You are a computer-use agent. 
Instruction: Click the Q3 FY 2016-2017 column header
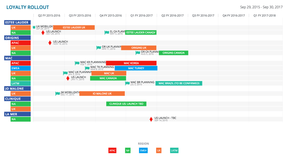[x=203, y=15]
